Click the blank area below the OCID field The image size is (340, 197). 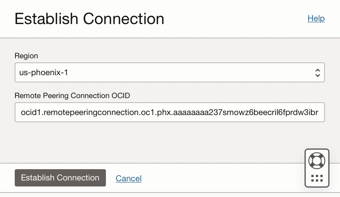tap(151, 141)
